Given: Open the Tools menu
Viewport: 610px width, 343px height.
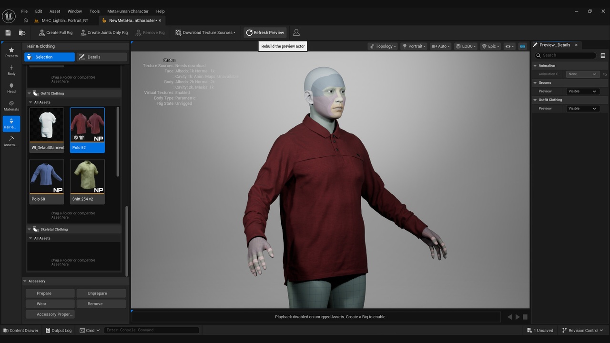Looking at the screenshot, I should (x=95, y=11).
